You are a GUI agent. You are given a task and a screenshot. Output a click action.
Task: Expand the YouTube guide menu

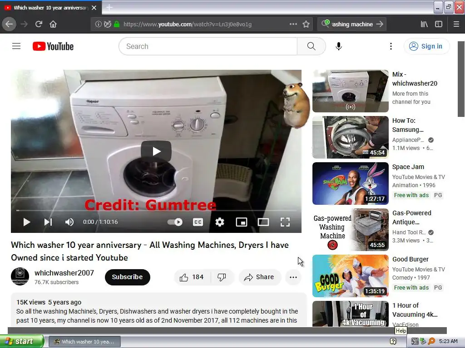click(16, 46)
